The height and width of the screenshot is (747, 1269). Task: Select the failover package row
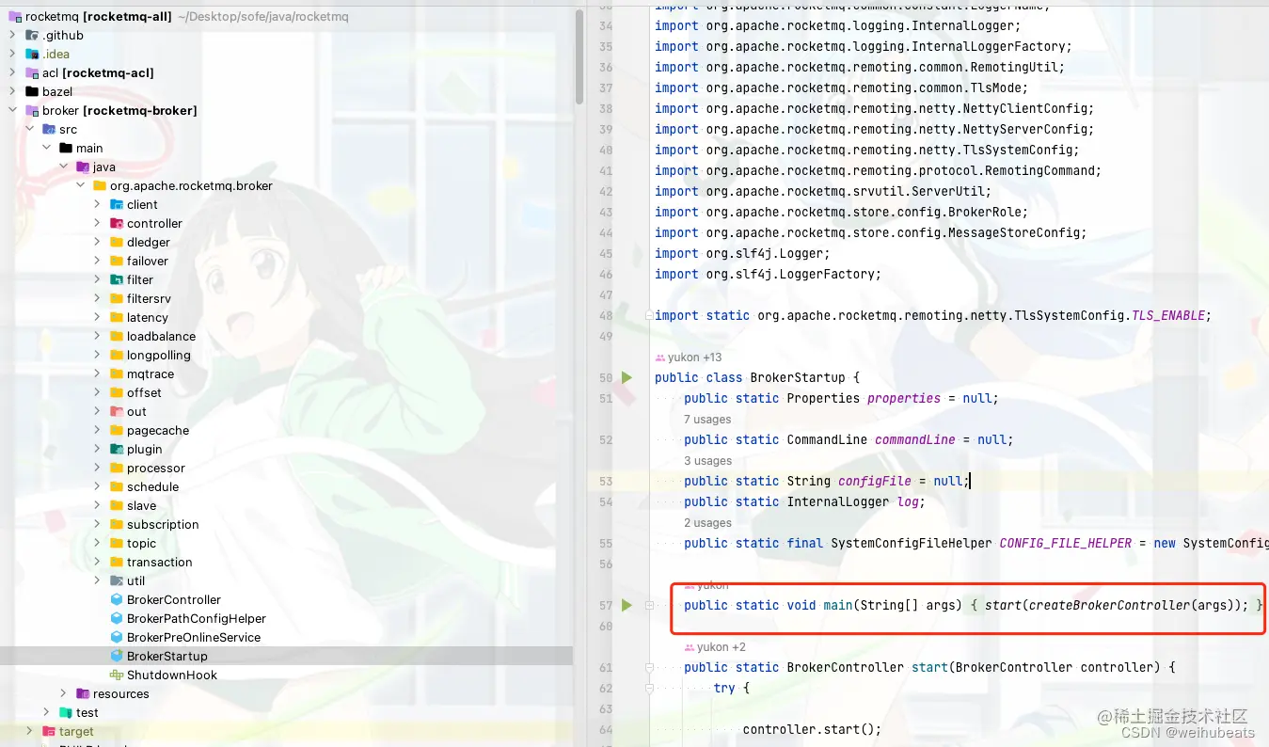(x=286, y=261)
